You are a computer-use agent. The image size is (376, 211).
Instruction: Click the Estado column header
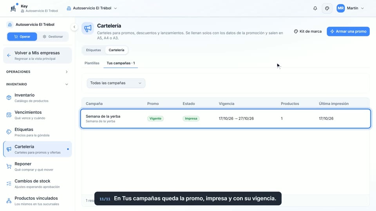[189, 104]
